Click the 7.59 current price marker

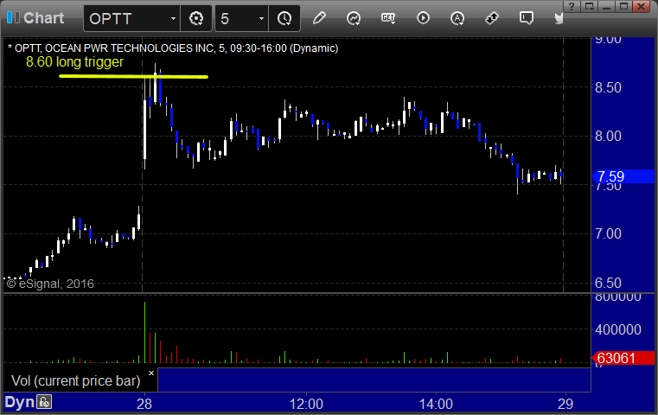623,176
